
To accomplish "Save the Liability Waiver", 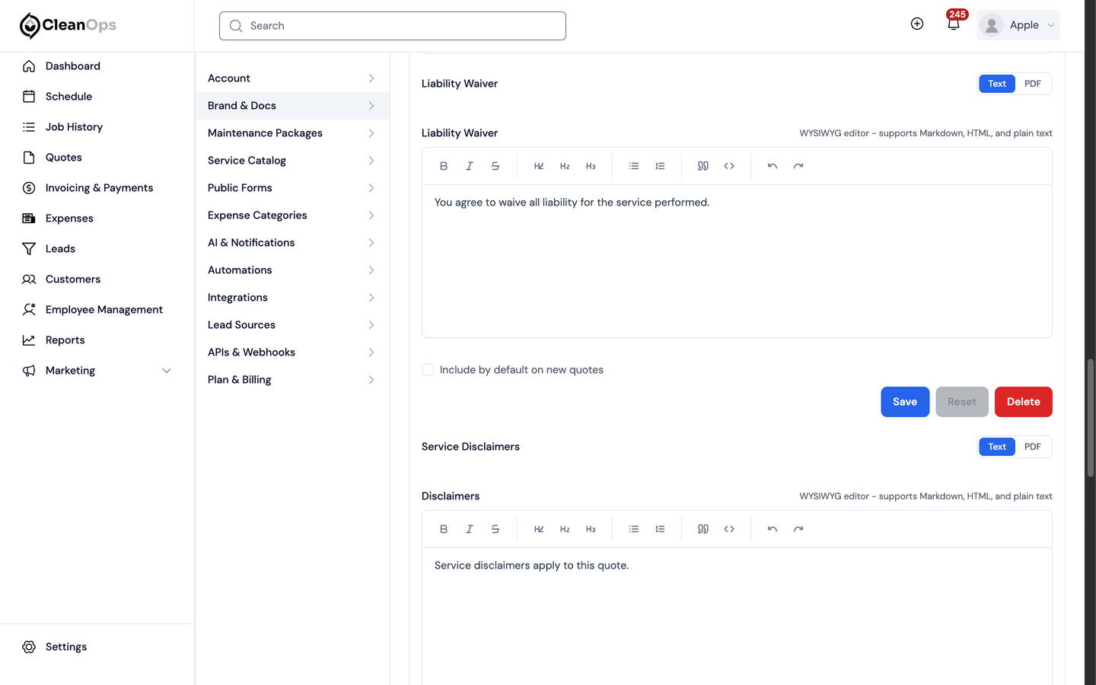I will point(905,402).
